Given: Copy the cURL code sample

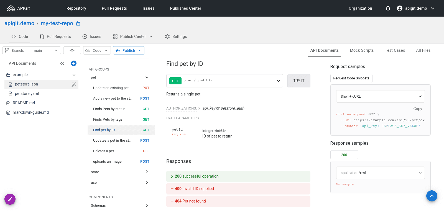Looking at the screenshot, I should coord(418,109).
